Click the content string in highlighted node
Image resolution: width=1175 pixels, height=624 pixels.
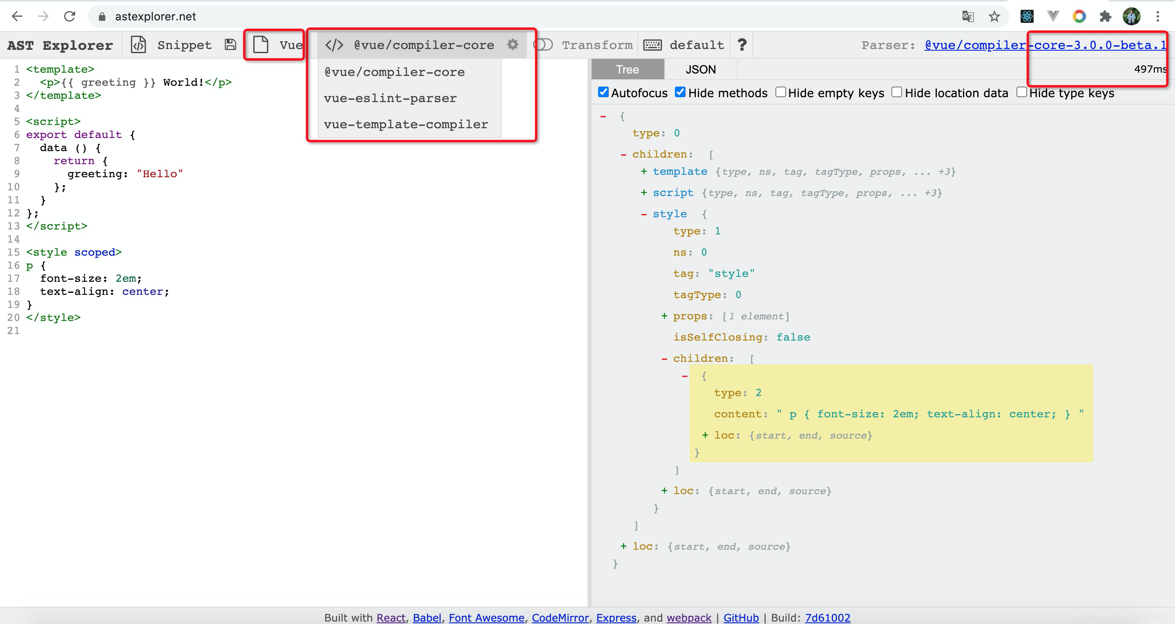coord(930,414)
